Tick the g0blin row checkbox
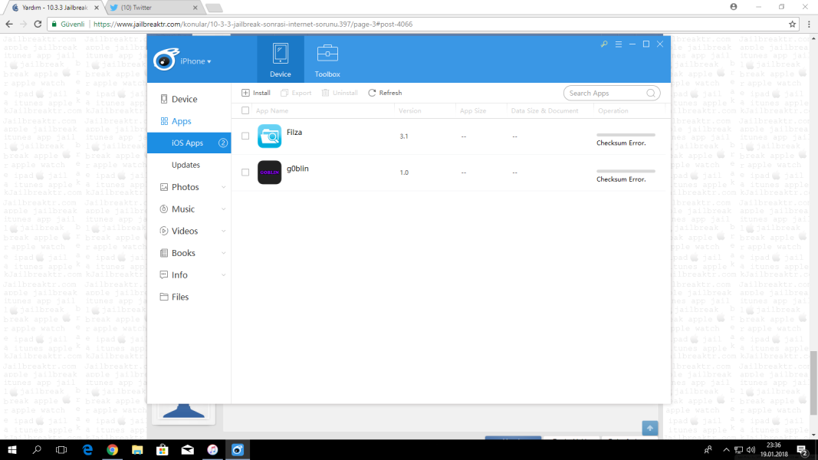 (x=245, y=172)
